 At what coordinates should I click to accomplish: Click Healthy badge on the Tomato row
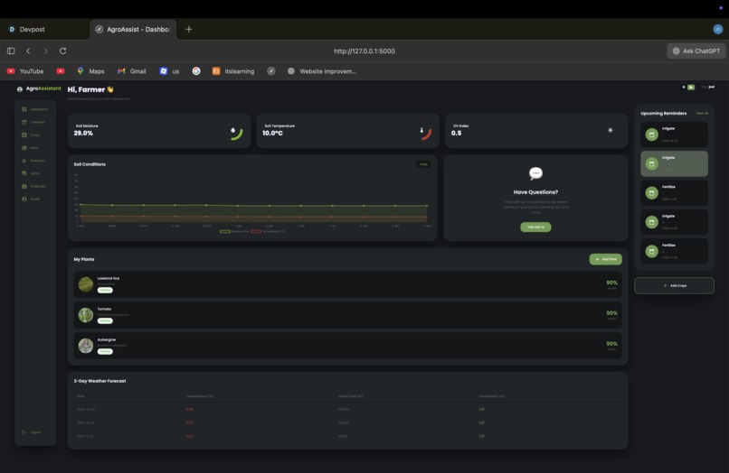click(105, 320)
